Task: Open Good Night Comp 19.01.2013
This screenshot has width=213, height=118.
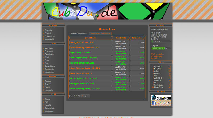Action: pos(84,58)
